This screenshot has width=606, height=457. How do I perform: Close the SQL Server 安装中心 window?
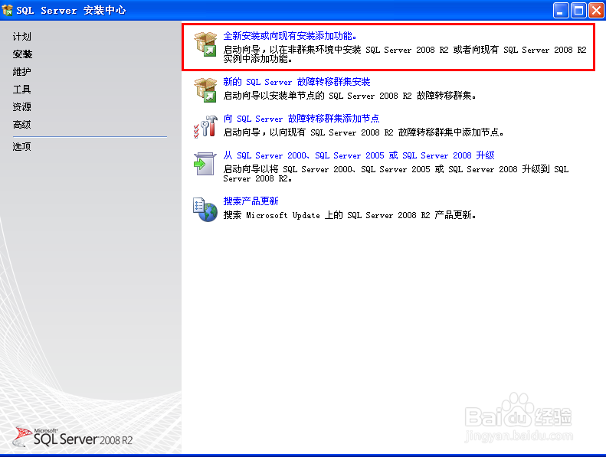(x=596, y=11)
